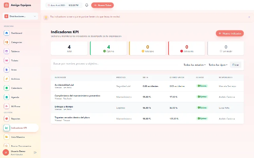
Task: Open Buscar Documentos sidebar item
Action: 20,146
